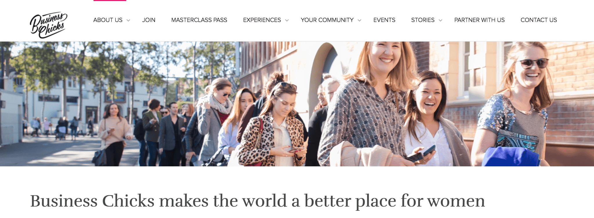Image resolution: width=594 pixels, height=218 pixels.
Task: Open the About Us menu item
Action: click(108, 20)
